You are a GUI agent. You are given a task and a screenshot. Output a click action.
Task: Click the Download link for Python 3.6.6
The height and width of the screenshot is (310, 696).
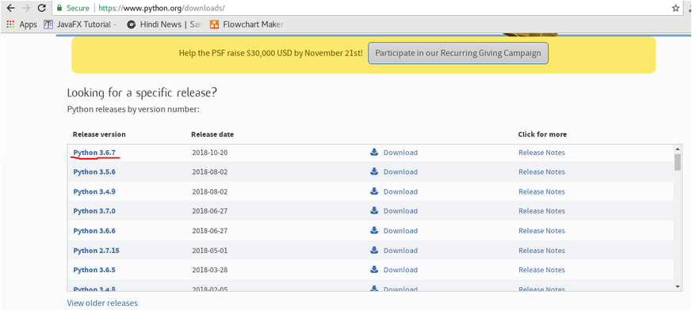pos(400,231)
